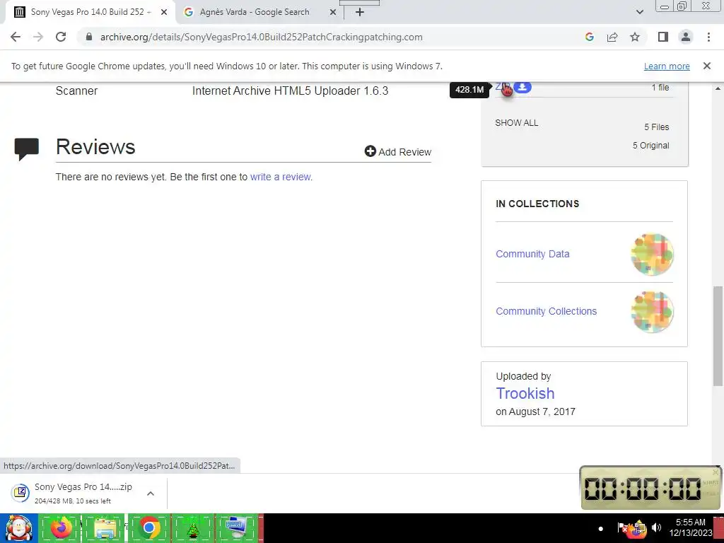
Task: Launch Firefox from the taskbar
Action: point(62,527)
